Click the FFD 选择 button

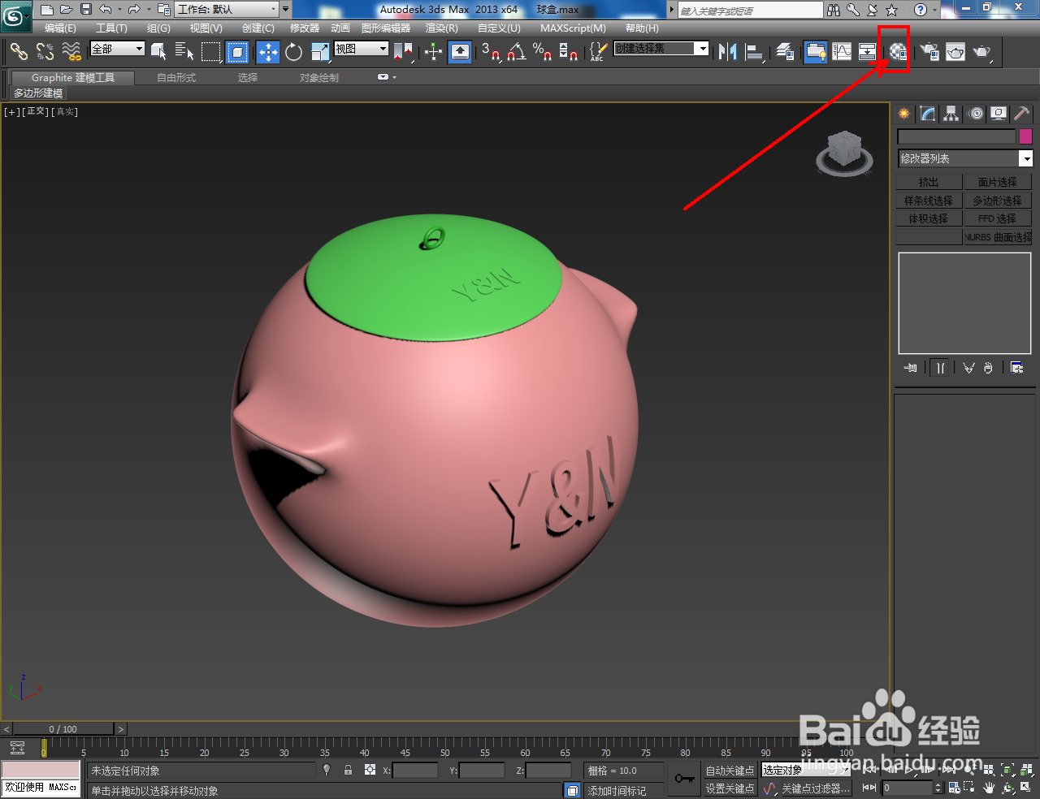coord(998,218)
